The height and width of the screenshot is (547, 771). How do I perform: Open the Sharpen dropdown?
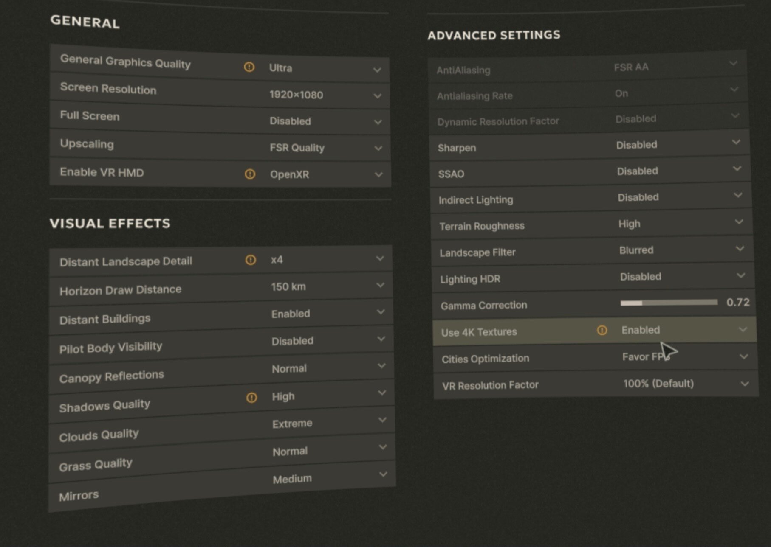(679, 144)
